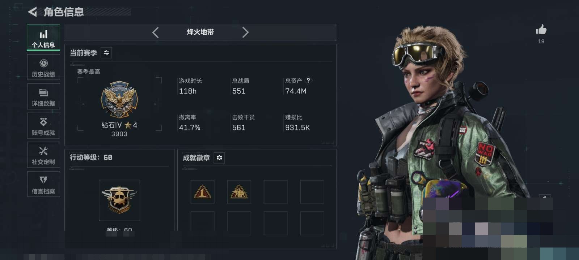Click the 烽火地带 mode title
Image resolution: width=579 pixels, height=260 pixels.
[200, 32]
